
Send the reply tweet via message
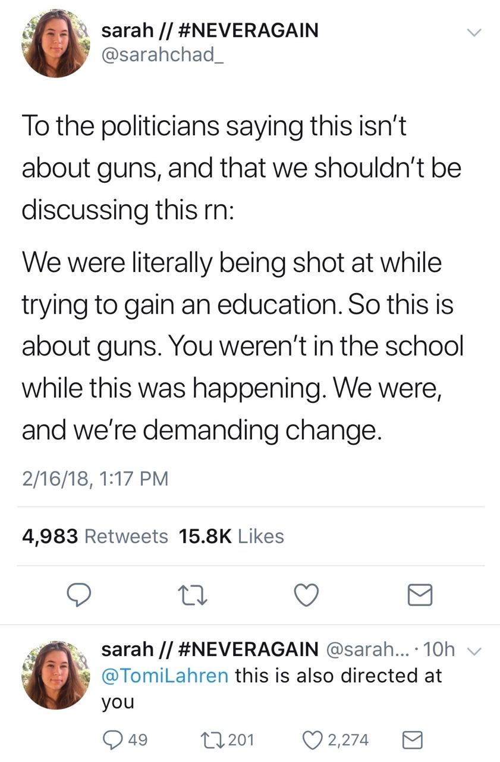(x=411, y=740)
